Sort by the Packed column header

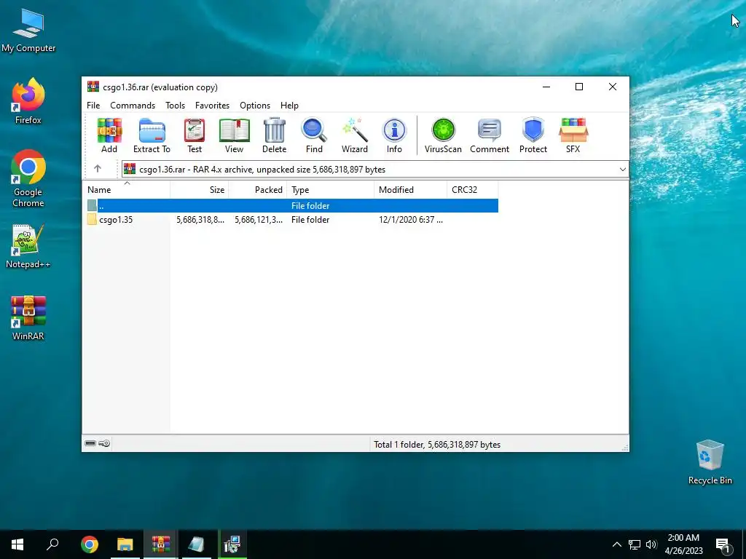(x=257, y=190)
